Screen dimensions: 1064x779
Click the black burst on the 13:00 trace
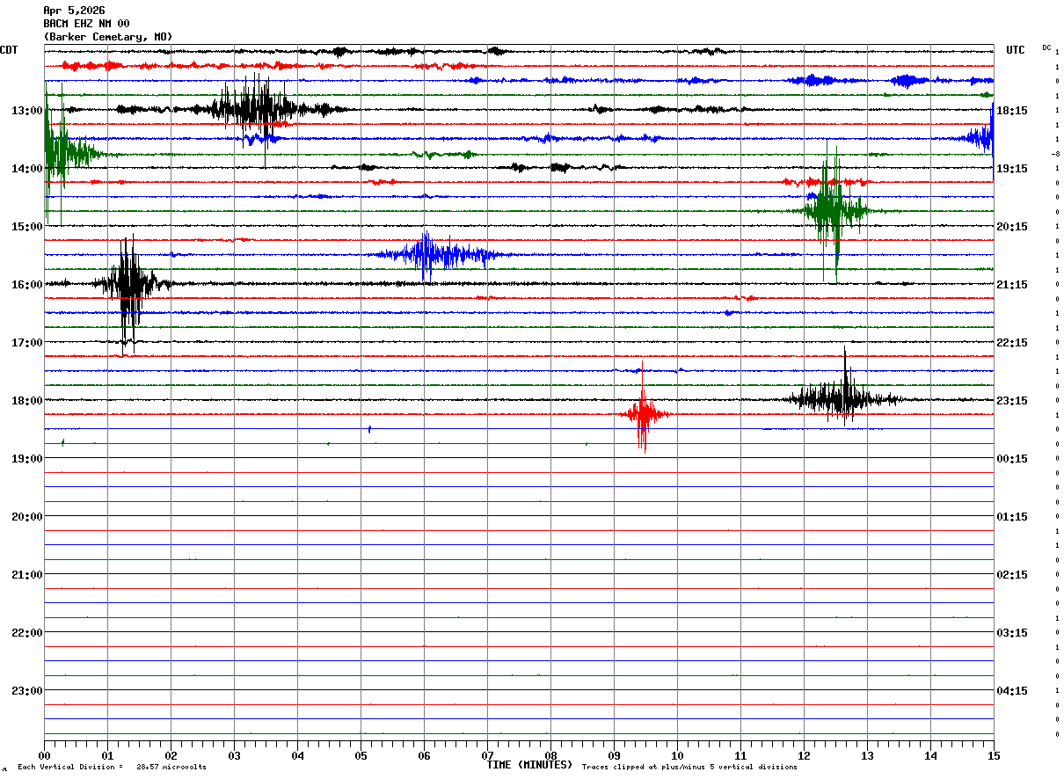tap(253, 109)
